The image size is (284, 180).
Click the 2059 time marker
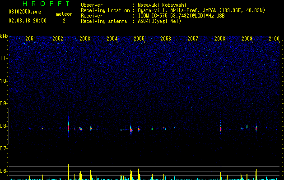pyautogui.click(x=247, y=39)
